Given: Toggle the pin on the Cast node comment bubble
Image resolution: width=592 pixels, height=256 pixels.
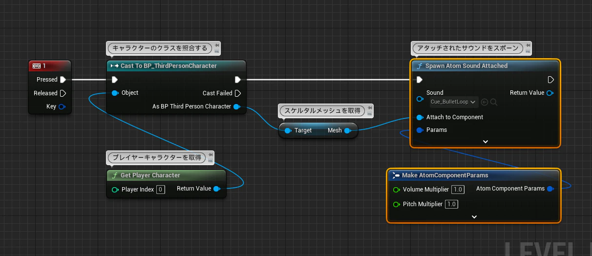Looking at the screenshot, I should pos(217,44).
